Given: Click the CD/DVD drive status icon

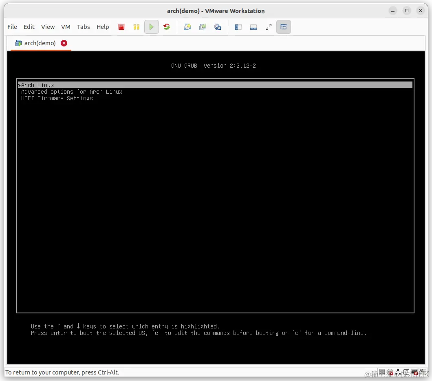Looking at the screenshot, I should [390, 372].
